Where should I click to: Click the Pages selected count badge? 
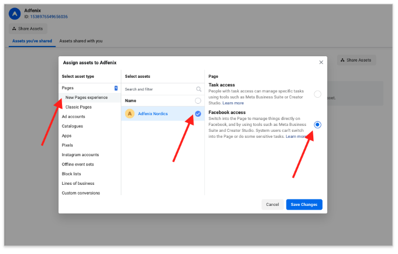pyautogui.click(x=116, y=88)
